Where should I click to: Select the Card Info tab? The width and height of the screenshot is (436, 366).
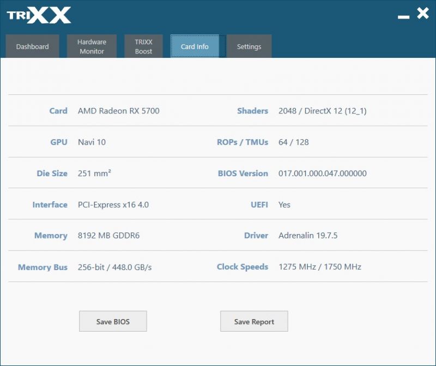(195, 46)
